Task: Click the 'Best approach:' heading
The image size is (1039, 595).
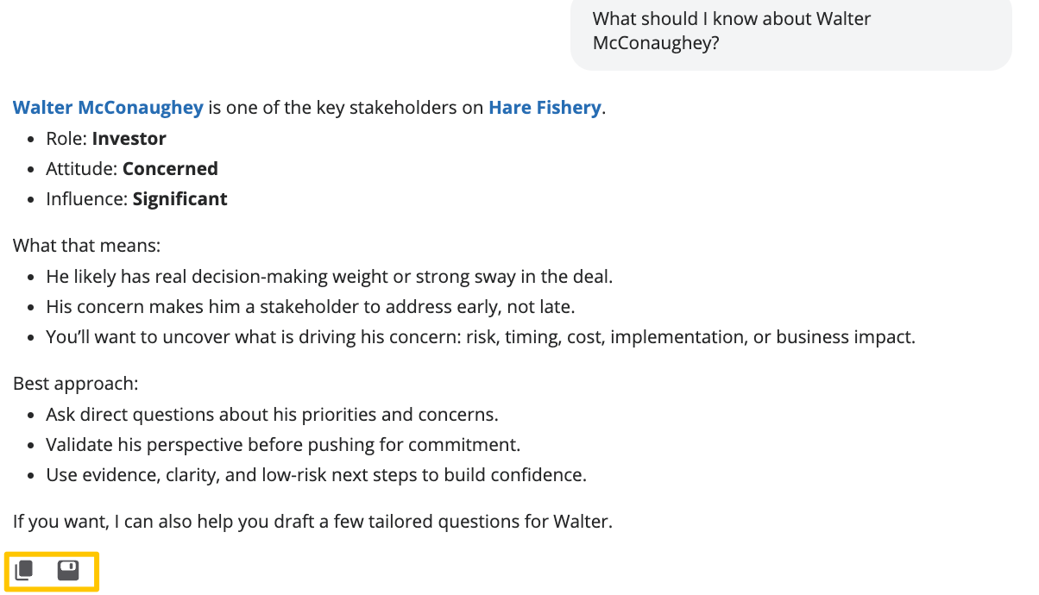Action: click(x=76, y=384)
